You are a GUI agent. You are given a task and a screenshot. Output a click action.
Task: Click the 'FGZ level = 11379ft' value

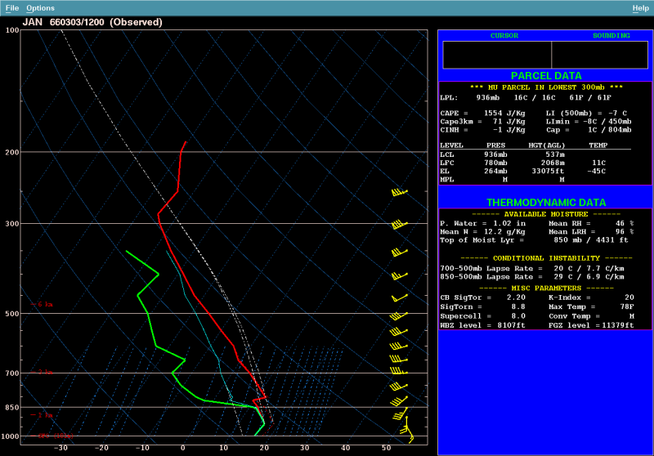[591, 325]
